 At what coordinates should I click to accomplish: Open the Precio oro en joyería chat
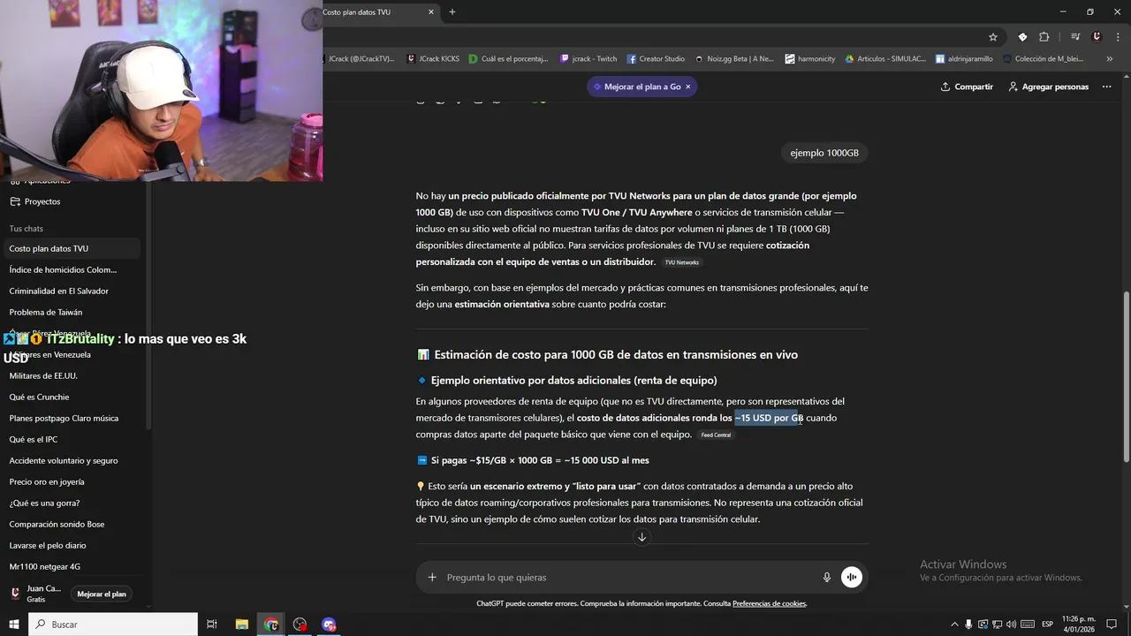pyautogui.click(x=71, y=482)
